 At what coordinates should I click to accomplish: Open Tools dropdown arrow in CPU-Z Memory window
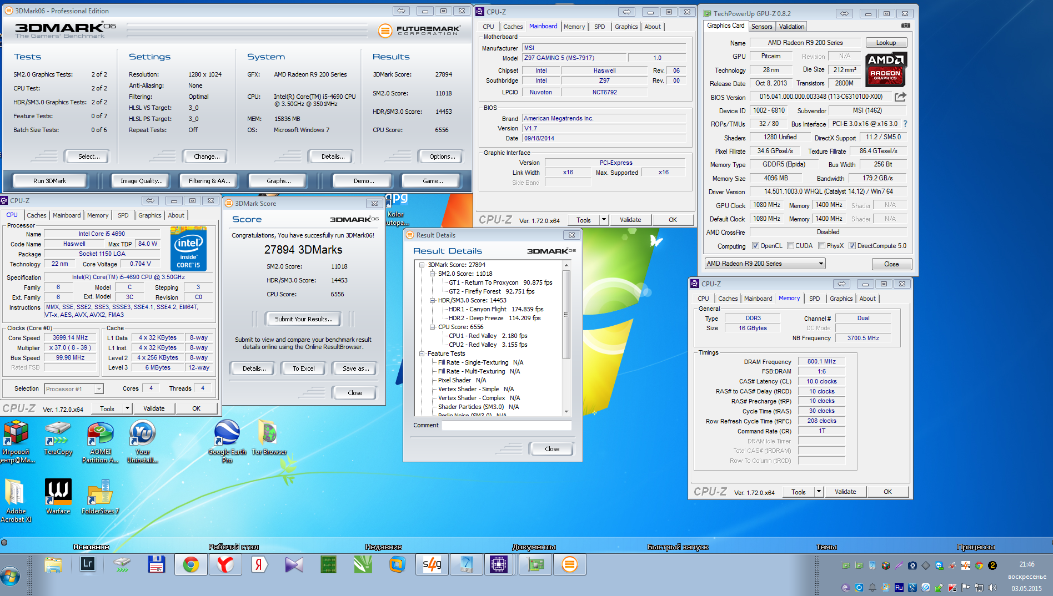point(819,492)
